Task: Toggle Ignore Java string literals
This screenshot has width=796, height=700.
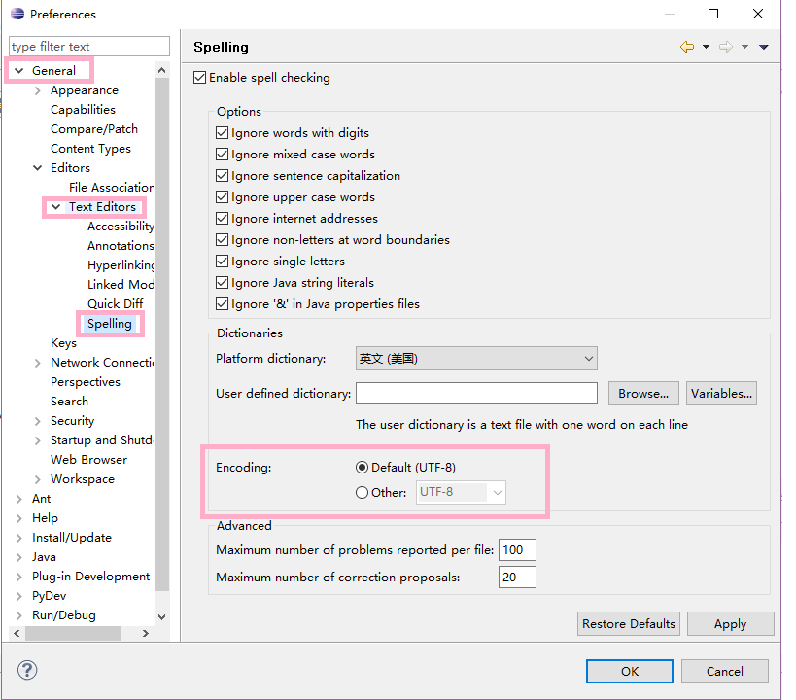Action: pos(222,283)
